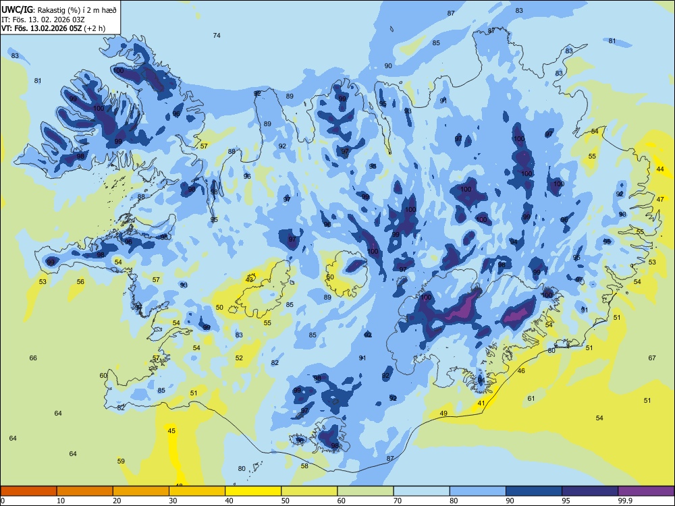Click the '66' value over the western sea

[x=33, y=358]
